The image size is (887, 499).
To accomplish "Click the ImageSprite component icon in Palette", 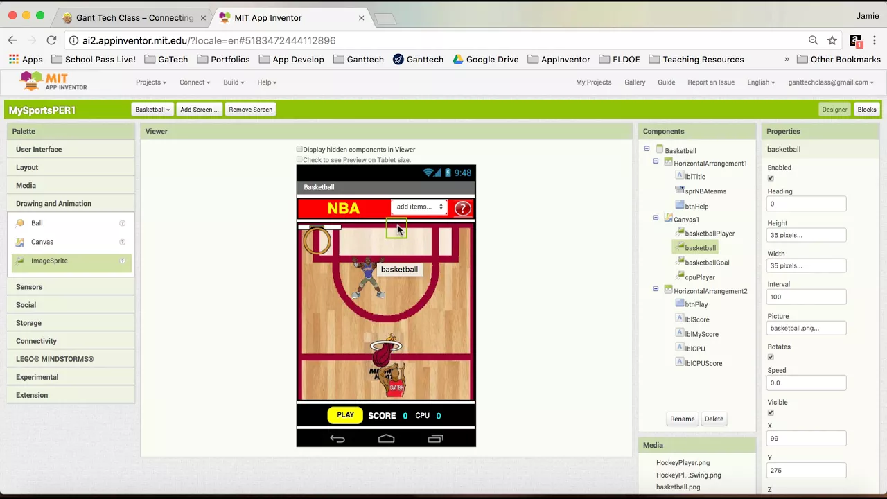I will pos(19,261).
